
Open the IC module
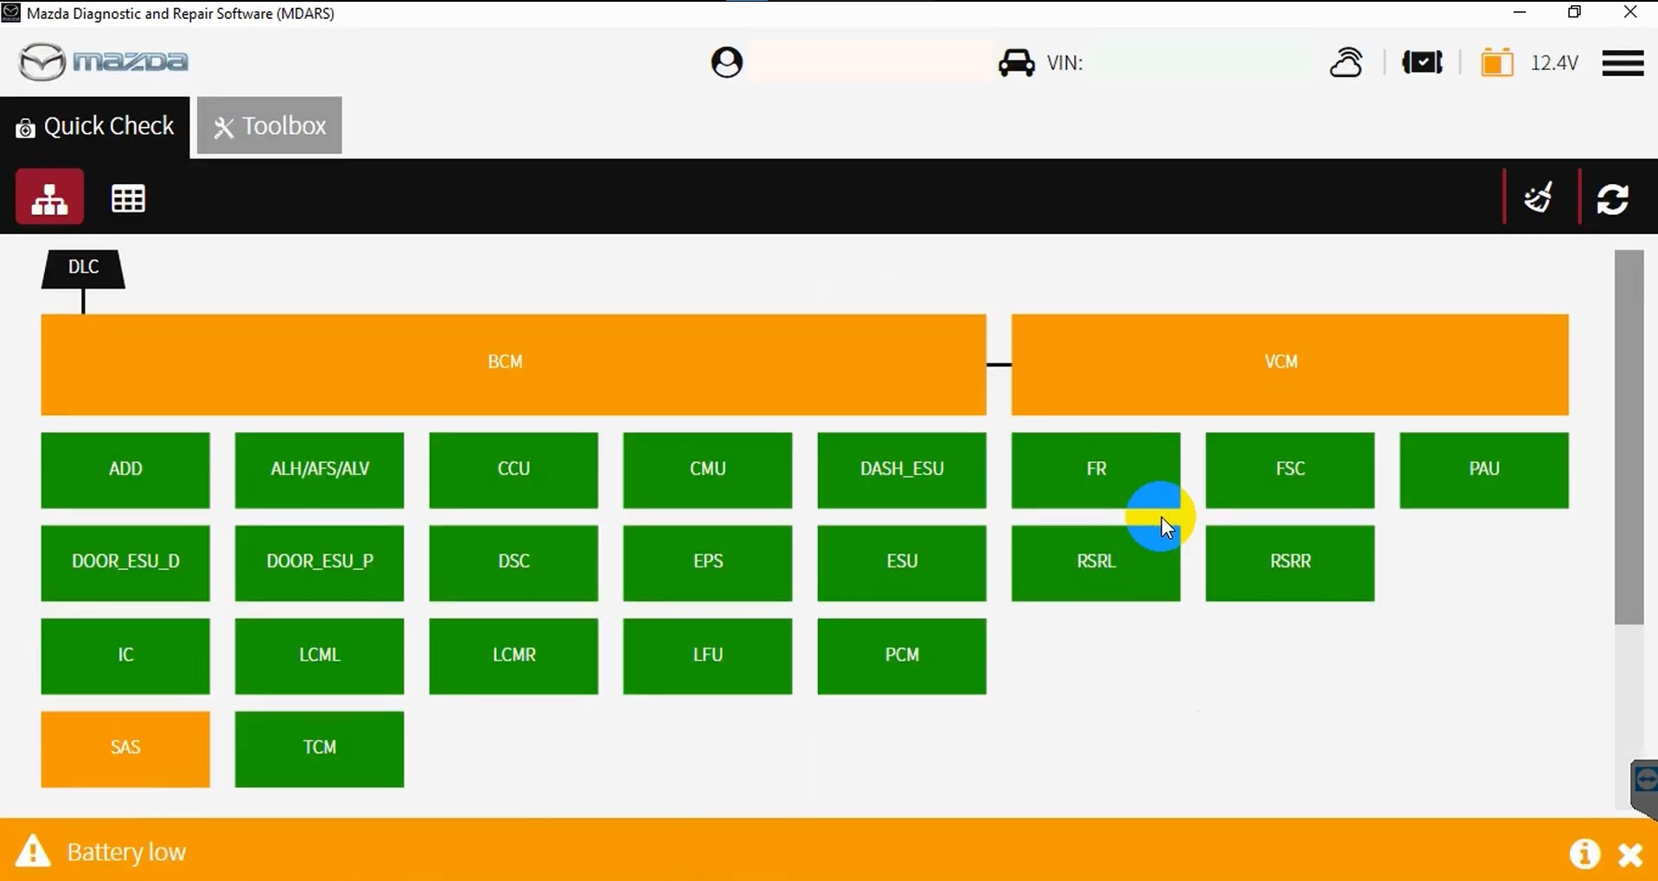(x=125, y=656)
